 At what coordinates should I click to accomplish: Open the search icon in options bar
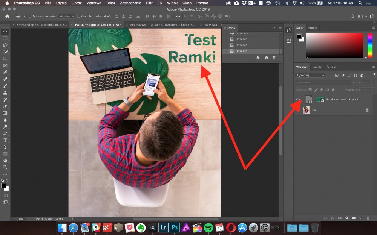tap(352, 16)
